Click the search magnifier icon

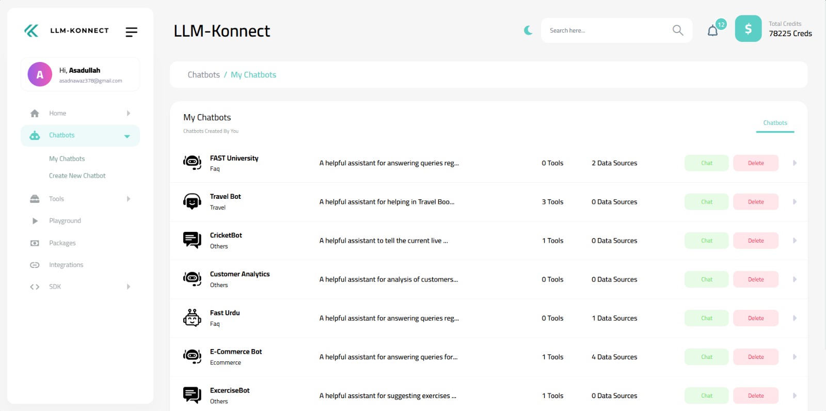click(x=678, y=30)
